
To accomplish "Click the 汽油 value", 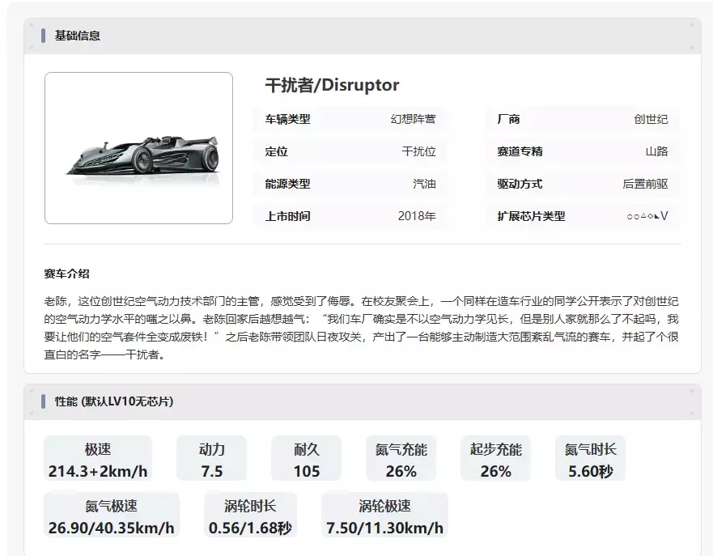I will point(424,184).
